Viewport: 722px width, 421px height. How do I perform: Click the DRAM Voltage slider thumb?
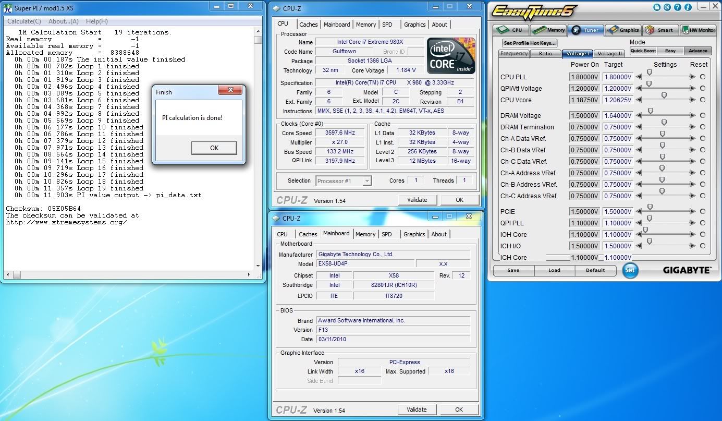(x=651, y=111)
